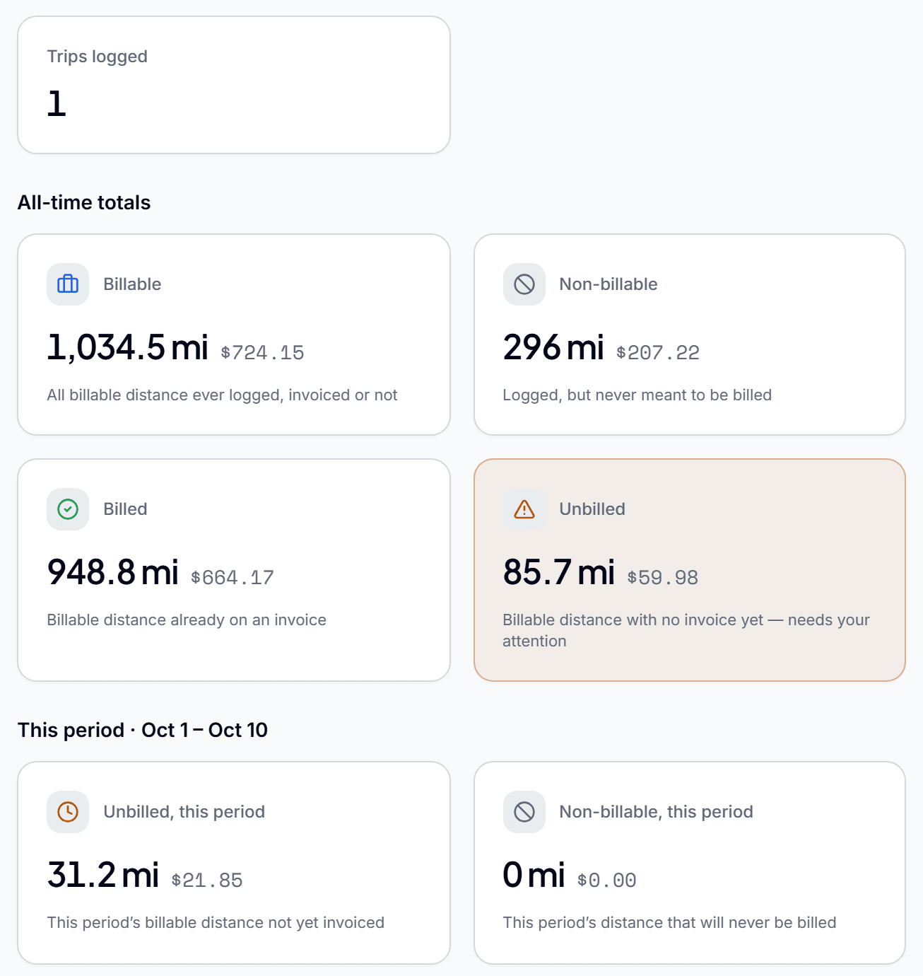
Task: Click the Non-billable prohibited icon in all-time totals
Action: tap(524, 284)
